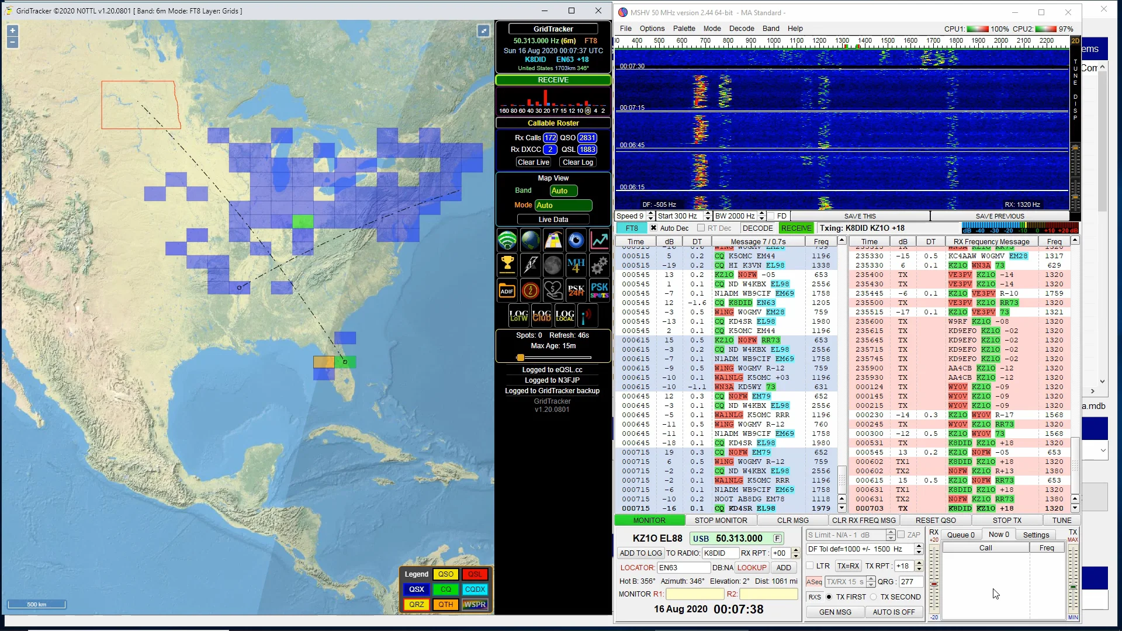Viewport: 1122px width, 631px height.
Task: Click the lightning strike icon
Action: click(x=530, y=265)
